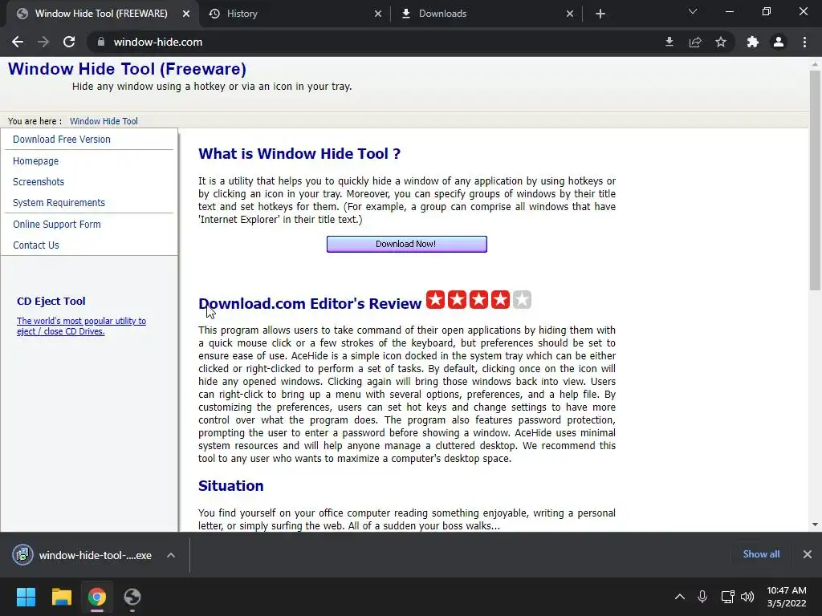Viewport: 822px width, 616px height.
Task: Expand the download item options chevron
Action: pos(171,555)
